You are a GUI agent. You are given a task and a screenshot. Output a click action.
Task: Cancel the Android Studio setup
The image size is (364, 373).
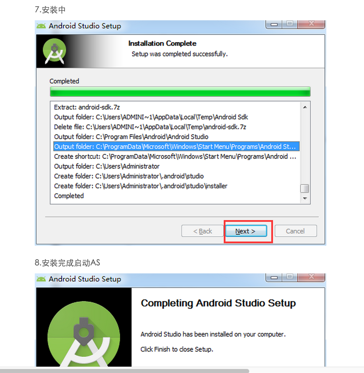pos(296,231)
